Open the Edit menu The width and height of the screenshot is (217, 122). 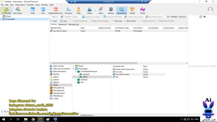7,5
